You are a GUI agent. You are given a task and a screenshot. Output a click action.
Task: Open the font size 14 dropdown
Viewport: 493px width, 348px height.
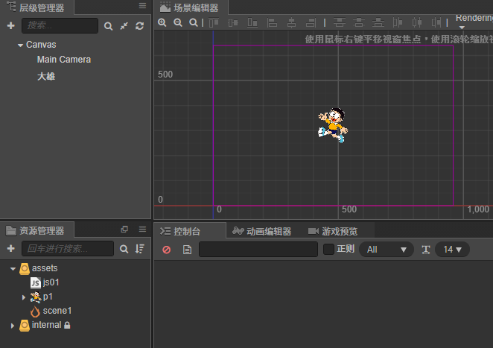click(x=452, y=250)
